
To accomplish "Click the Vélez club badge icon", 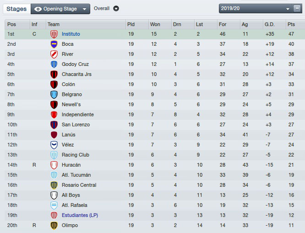I will pos(54,145).
